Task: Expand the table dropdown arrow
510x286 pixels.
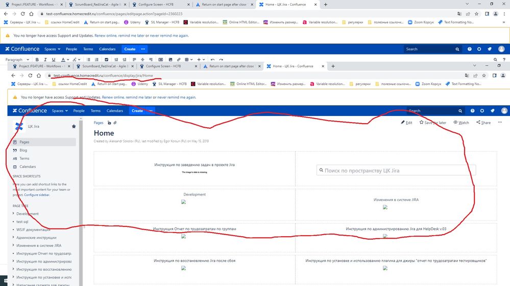Action: pyautogui.click(x=191, y=60)
